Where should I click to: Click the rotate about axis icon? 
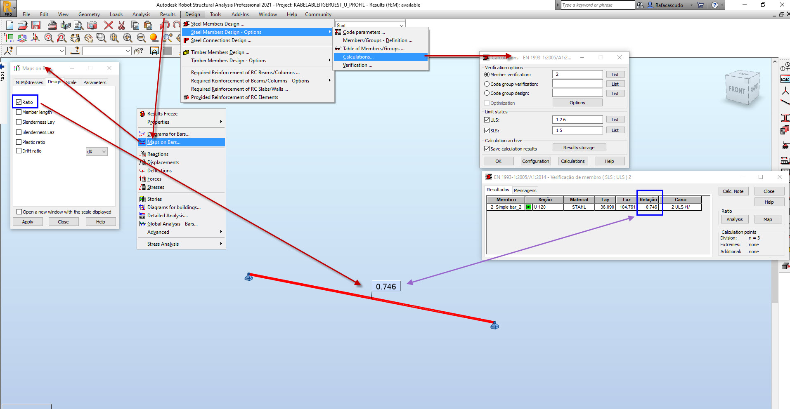coord(35,38)
